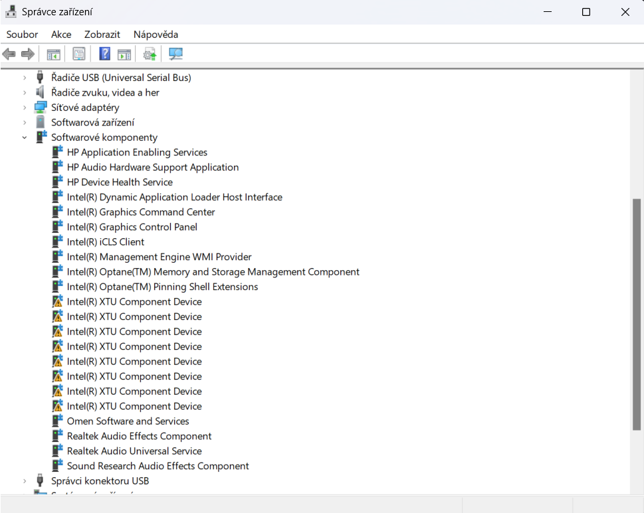Expand the Řadiče zvuku, videa a her node

24,93
